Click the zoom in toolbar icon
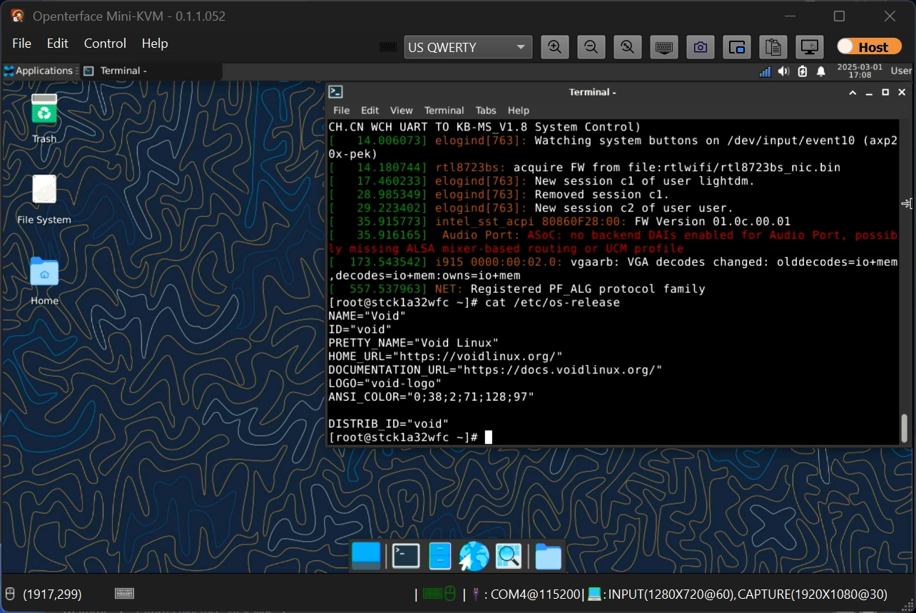 (554, 47)
